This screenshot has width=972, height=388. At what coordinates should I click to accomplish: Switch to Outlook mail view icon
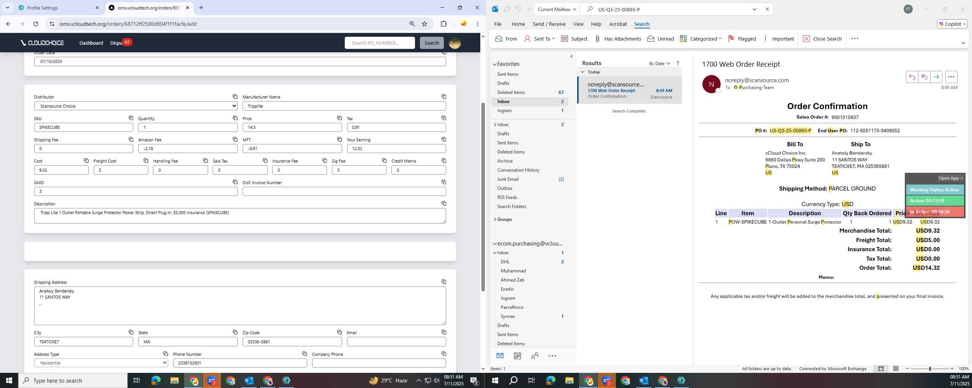pyautogui.click(x=500, y=356)
